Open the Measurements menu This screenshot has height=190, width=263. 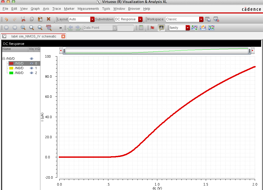(x=88, y=9)
